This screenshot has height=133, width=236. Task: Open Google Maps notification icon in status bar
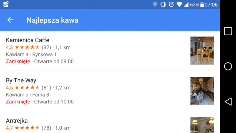tap(6, 4)
